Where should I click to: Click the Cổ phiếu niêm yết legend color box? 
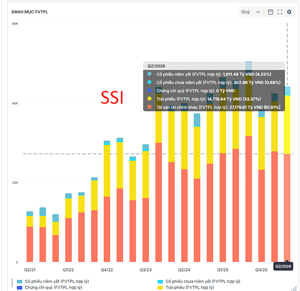pyautogui.click(x=19, y=282)
